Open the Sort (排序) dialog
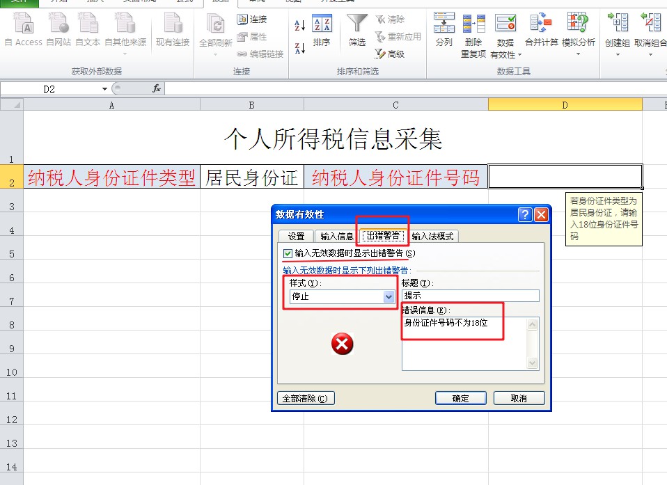 (x=322, y=30)
